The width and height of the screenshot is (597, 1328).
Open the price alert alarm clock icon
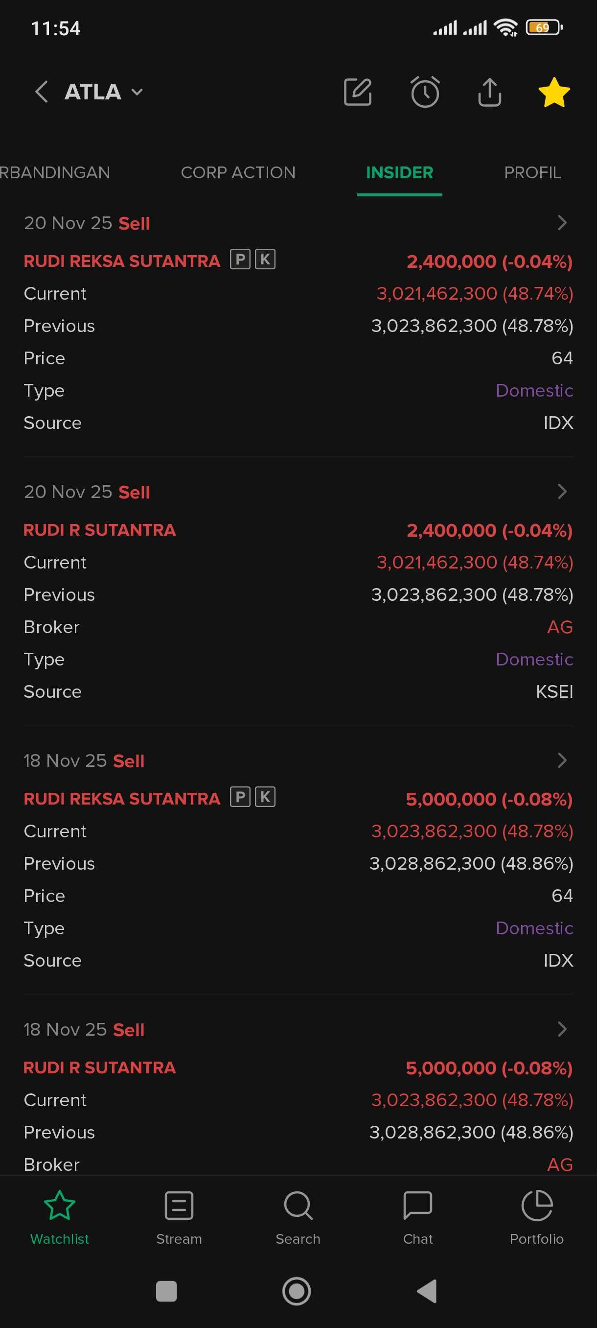[425, 92]
